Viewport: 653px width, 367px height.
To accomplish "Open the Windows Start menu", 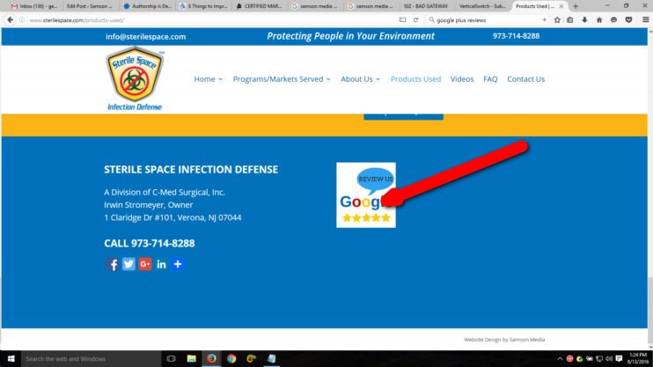I will [x=11, y=359].
